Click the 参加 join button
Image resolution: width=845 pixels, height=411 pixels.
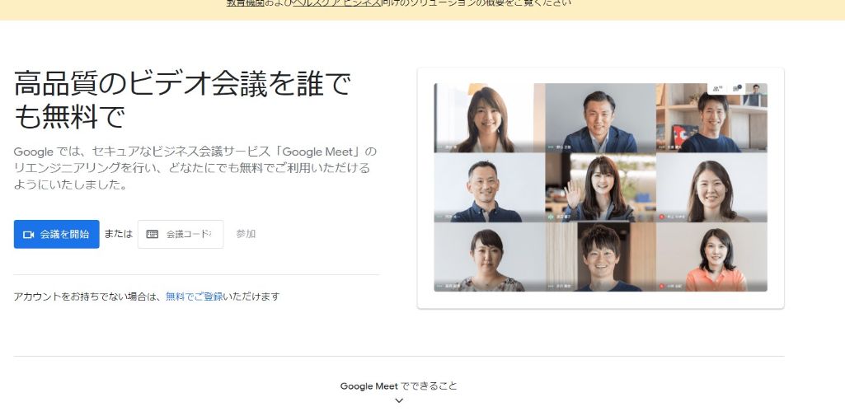pyautogui.click(x=246, y=234)
